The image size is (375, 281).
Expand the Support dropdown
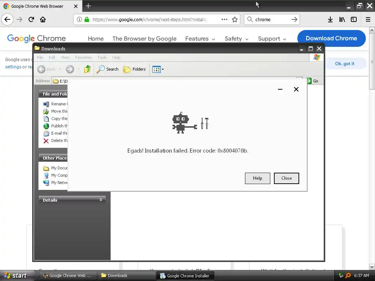click(x=272, y=39)
